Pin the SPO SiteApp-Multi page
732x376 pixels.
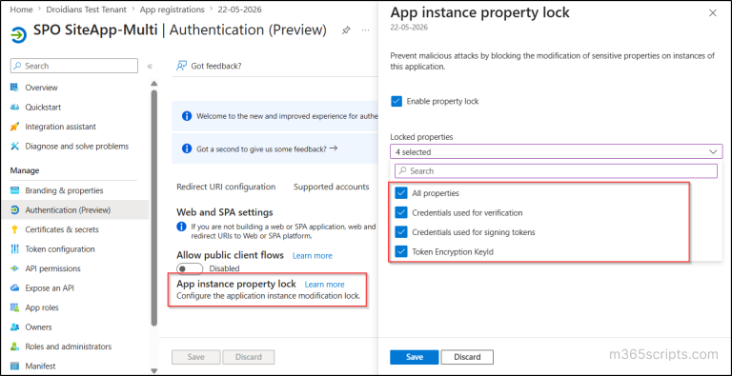(x=346, y=30)
